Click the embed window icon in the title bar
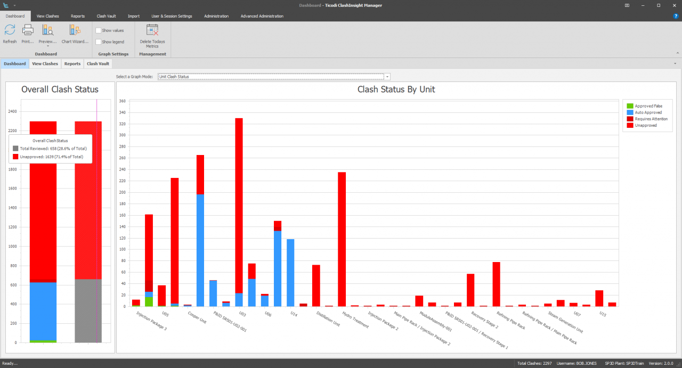Viewport: 682px width, 368px height. tap(627, 5)
